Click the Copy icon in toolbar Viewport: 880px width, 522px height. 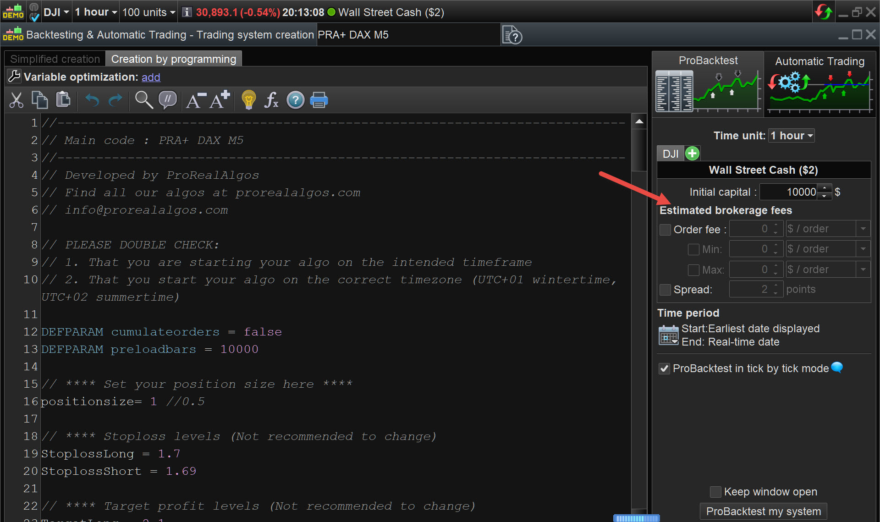pos(39,100)
